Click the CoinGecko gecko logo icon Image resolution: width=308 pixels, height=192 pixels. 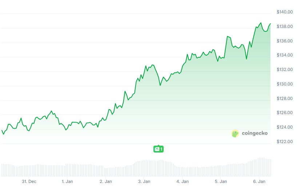click(235, 133)
